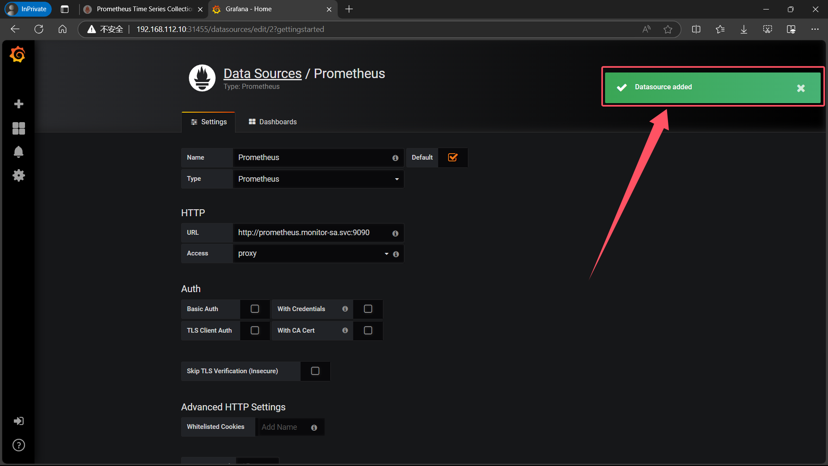
Task: Enable Skip TLS Verification checkbox
Action: 315,371
